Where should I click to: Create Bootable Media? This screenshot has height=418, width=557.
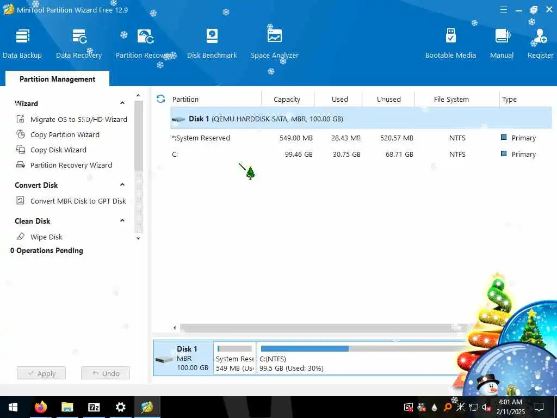(x=450, y=44)
